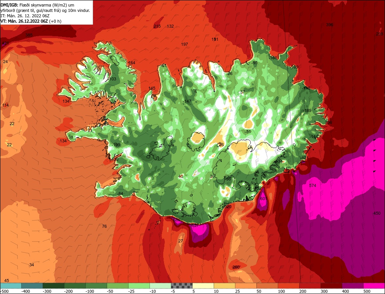
Task: Select the map value '114' in the western sea
Action: (x=5, y=105)
